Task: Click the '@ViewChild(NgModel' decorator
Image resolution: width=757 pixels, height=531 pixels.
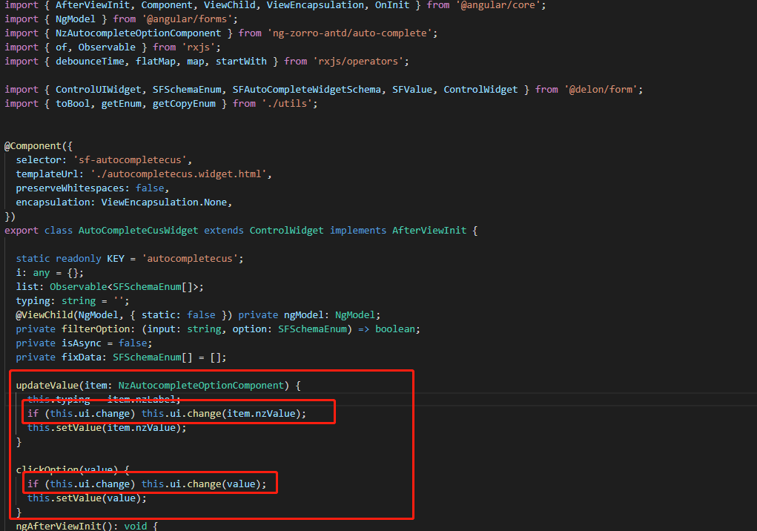Action: tap(67, 314)
